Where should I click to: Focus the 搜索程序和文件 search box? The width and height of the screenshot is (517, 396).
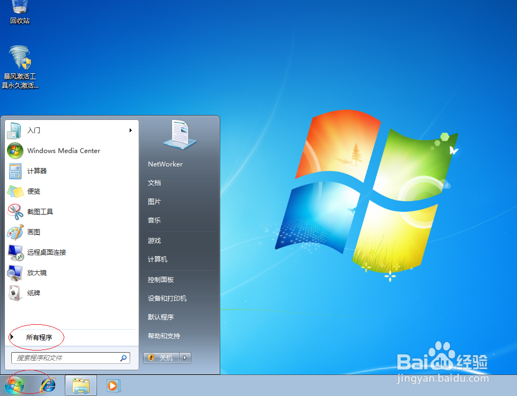[71, 358]
